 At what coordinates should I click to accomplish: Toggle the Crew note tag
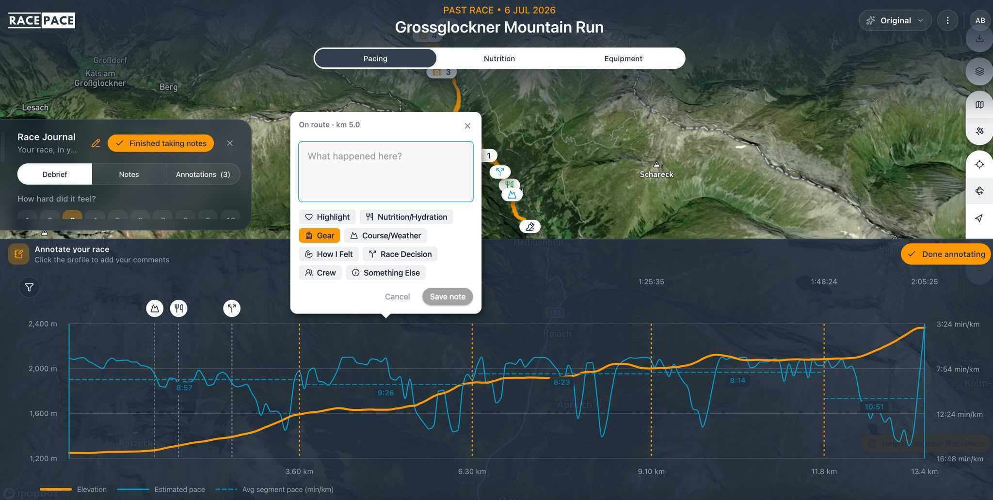[x=320, y=273]
